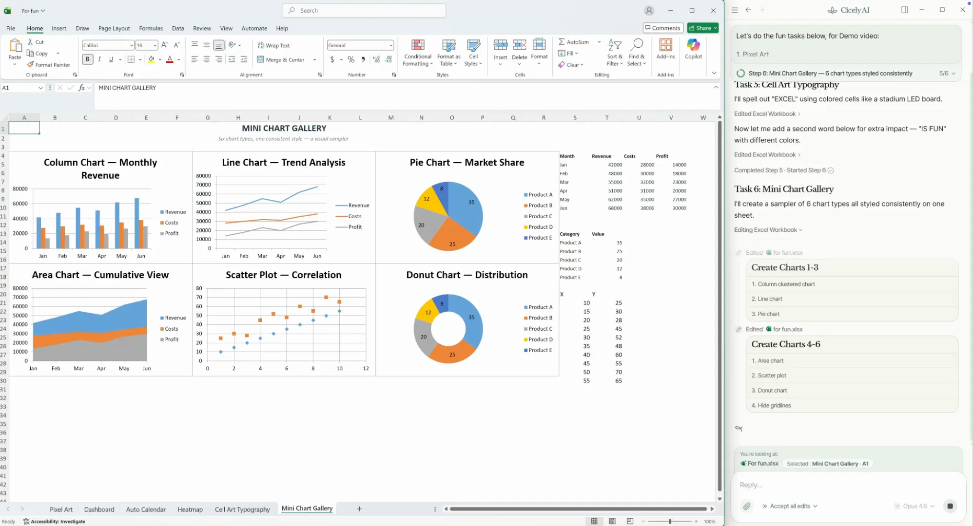The image size is (973, 526).
Task: Click the AutoSum sigma icon
Action: coord(562,42)
